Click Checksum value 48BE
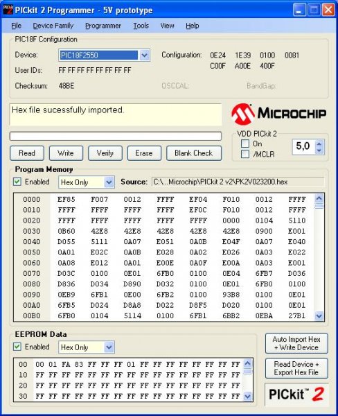This screenshot has height=416, width=338. coord(66,86)
